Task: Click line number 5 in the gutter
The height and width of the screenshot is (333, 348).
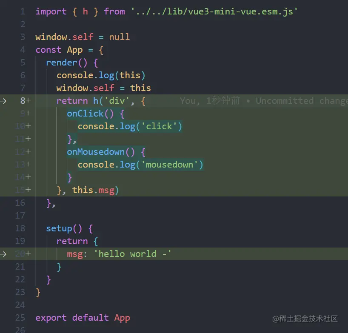Action: click(23, 63)
